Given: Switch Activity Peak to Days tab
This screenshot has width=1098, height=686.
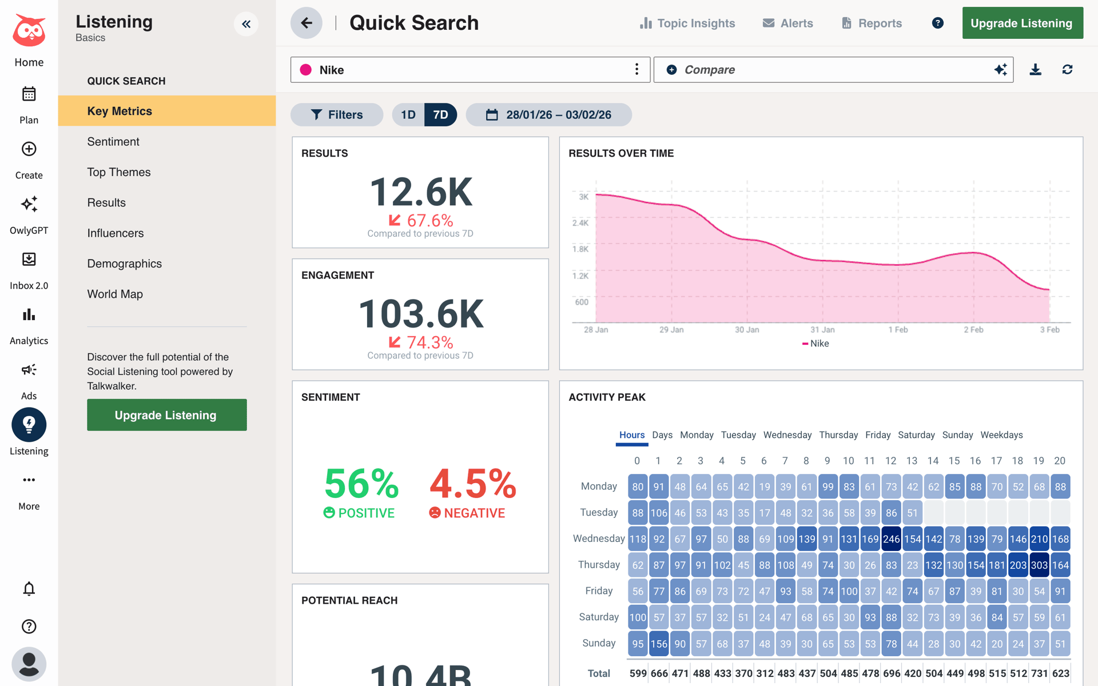Looking at the screenshot, I should click(662, 435).
